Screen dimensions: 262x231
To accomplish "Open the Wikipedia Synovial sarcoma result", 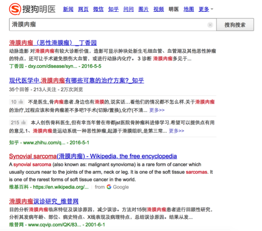I will click(93, 156).
